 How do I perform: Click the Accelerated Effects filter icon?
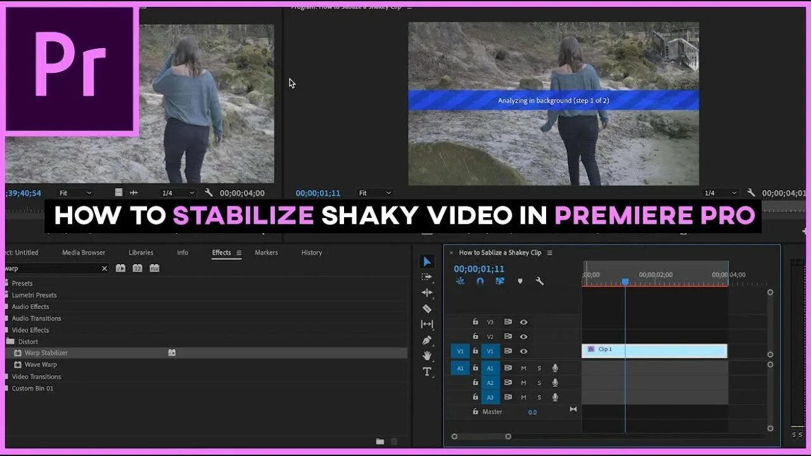[120, 269]
